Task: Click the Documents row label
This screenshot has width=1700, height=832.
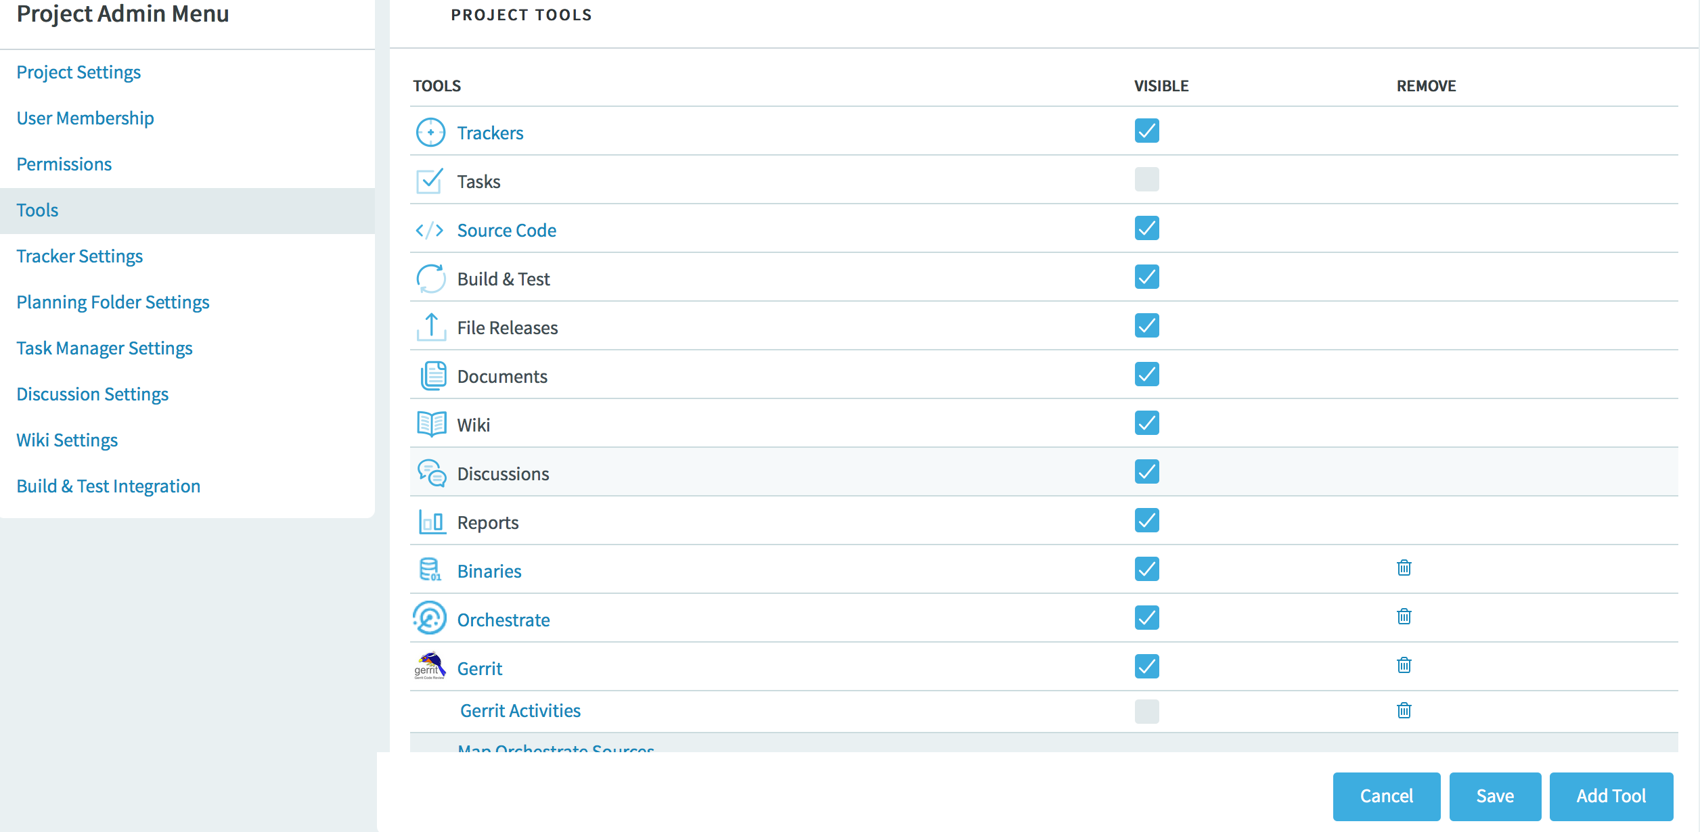Action: [502, 377]
